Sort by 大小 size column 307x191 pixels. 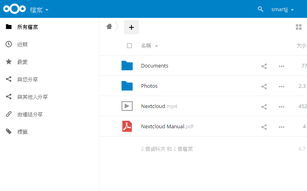[x=301, y=46]
